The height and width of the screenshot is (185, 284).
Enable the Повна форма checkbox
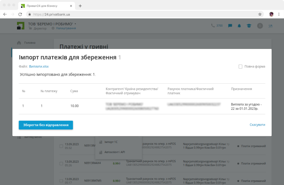[241, 66]
